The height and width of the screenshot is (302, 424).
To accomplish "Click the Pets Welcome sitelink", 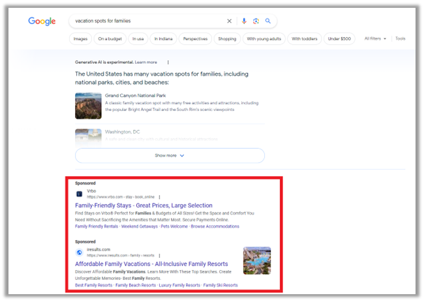I will (174, 226).
